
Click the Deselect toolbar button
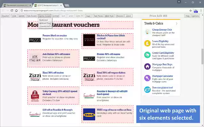tap(5, 16)
